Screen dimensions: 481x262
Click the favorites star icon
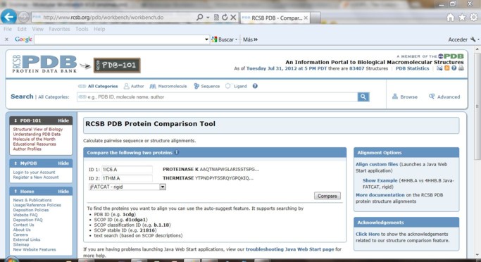462,18
